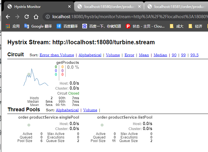Click the Thread Pools heading

click(x=24, y=110)
